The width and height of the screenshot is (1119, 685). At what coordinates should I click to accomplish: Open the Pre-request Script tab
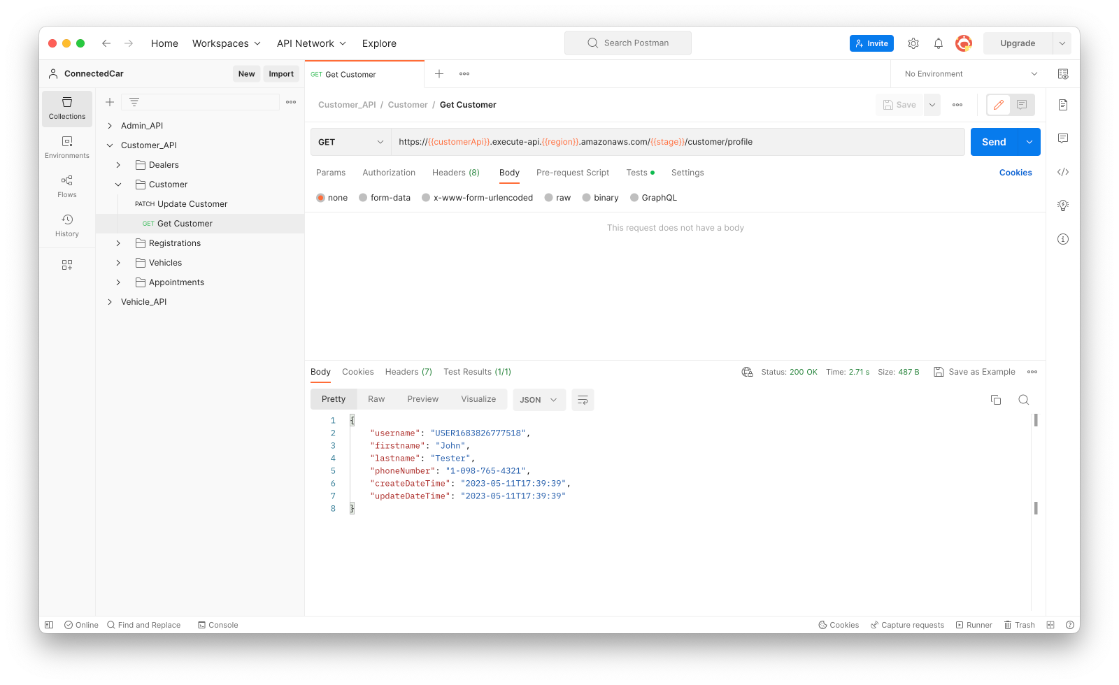(573, 173)
